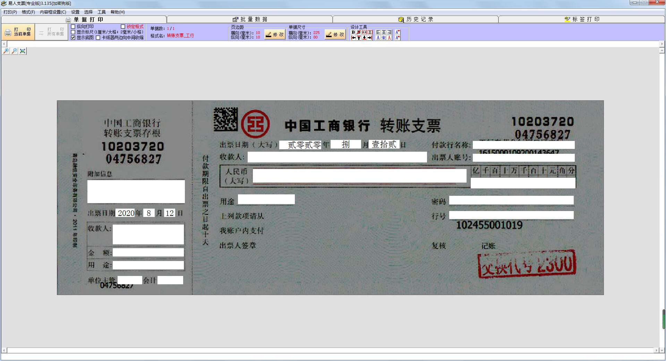Uncheck the 显示底图 checkbox
Viewport: 666px width, 361px height.
(72, 38)
